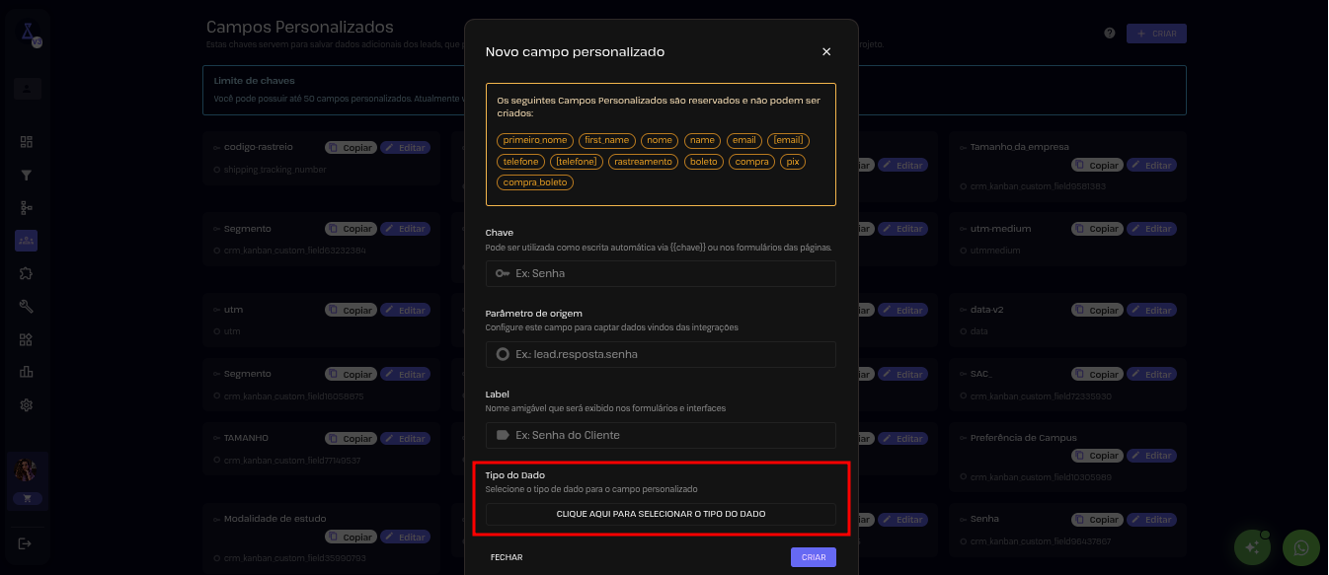Image resolution: width=1329 pixels, height=575 pixels.
Task: Click the reserved 'primeiro_nome' tag
Action: 535,140
